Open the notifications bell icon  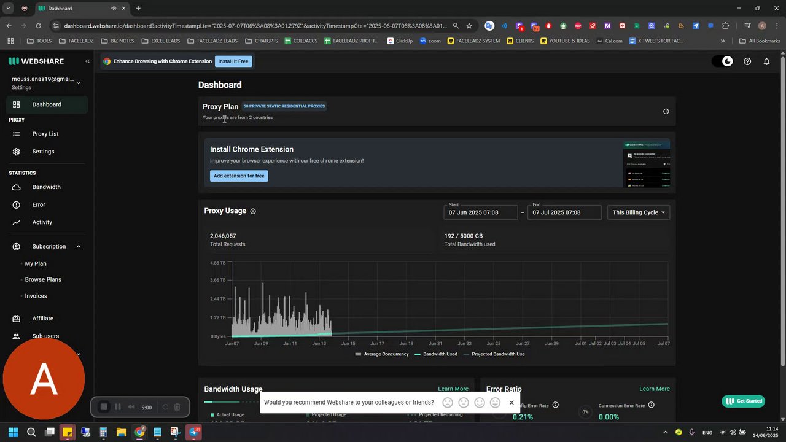click(x=766, y=61)
